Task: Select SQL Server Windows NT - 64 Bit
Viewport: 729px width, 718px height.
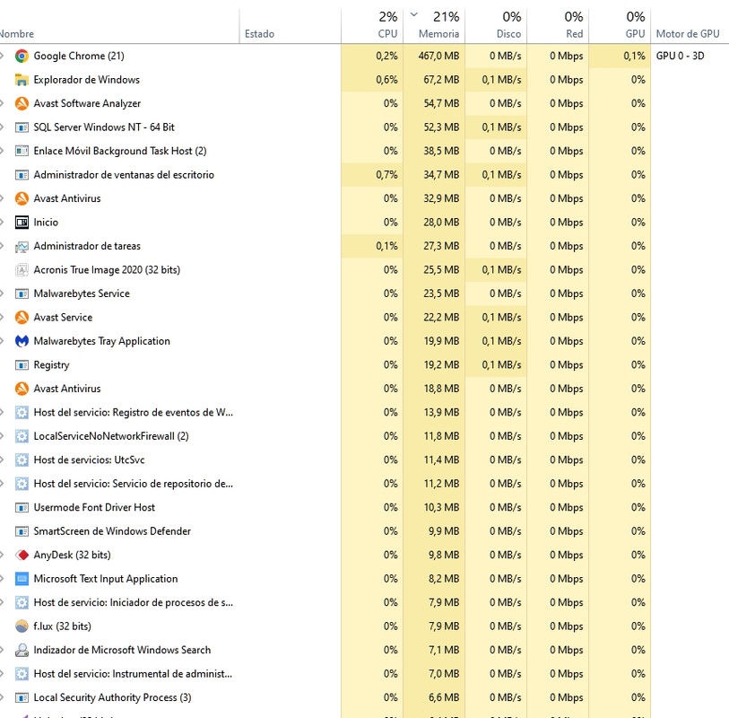Action: [x=104, y=127]
